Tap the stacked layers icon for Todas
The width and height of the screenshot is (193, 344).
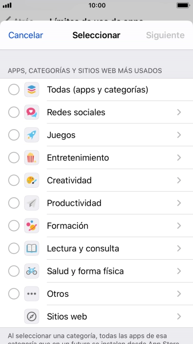pyautogui.click(x=32, y=90)
